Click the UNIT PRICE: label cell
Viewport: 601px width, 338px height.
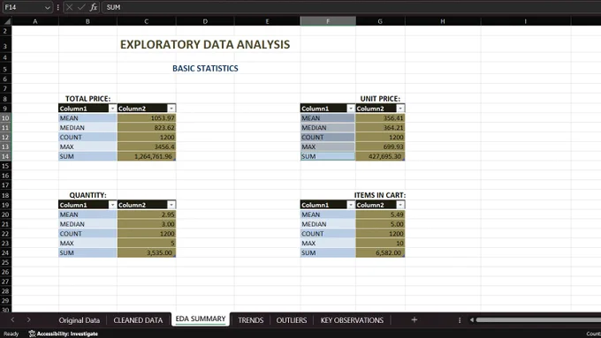380,99
